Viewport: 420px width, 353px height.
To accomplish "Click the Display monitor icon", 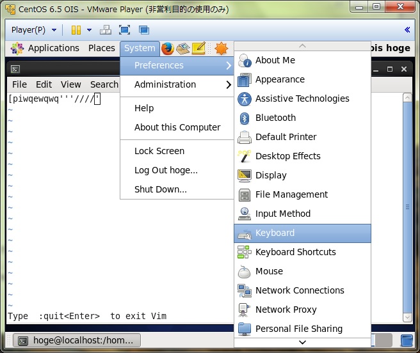I will pos(245,176).
